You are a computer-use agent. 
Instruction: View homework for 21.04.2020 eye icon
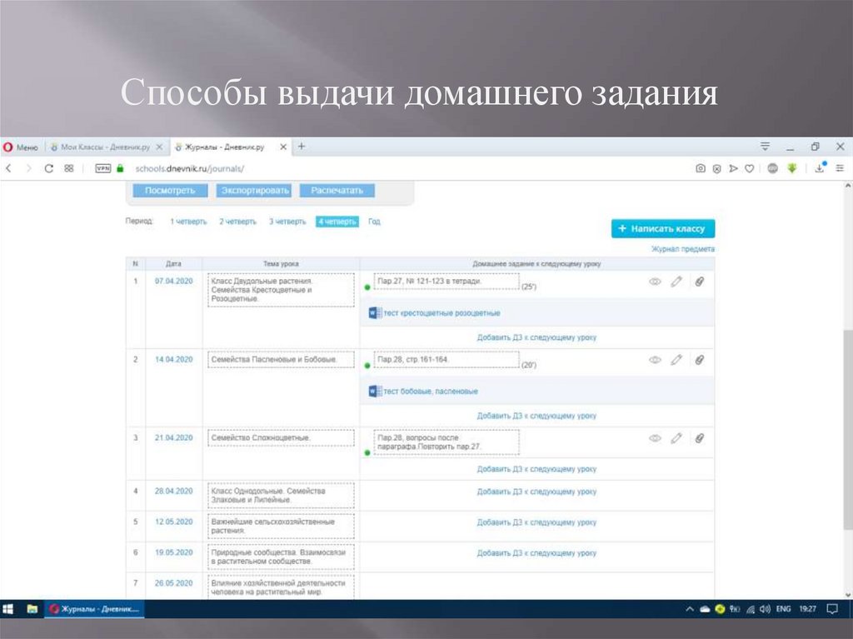tap(655, 438)
